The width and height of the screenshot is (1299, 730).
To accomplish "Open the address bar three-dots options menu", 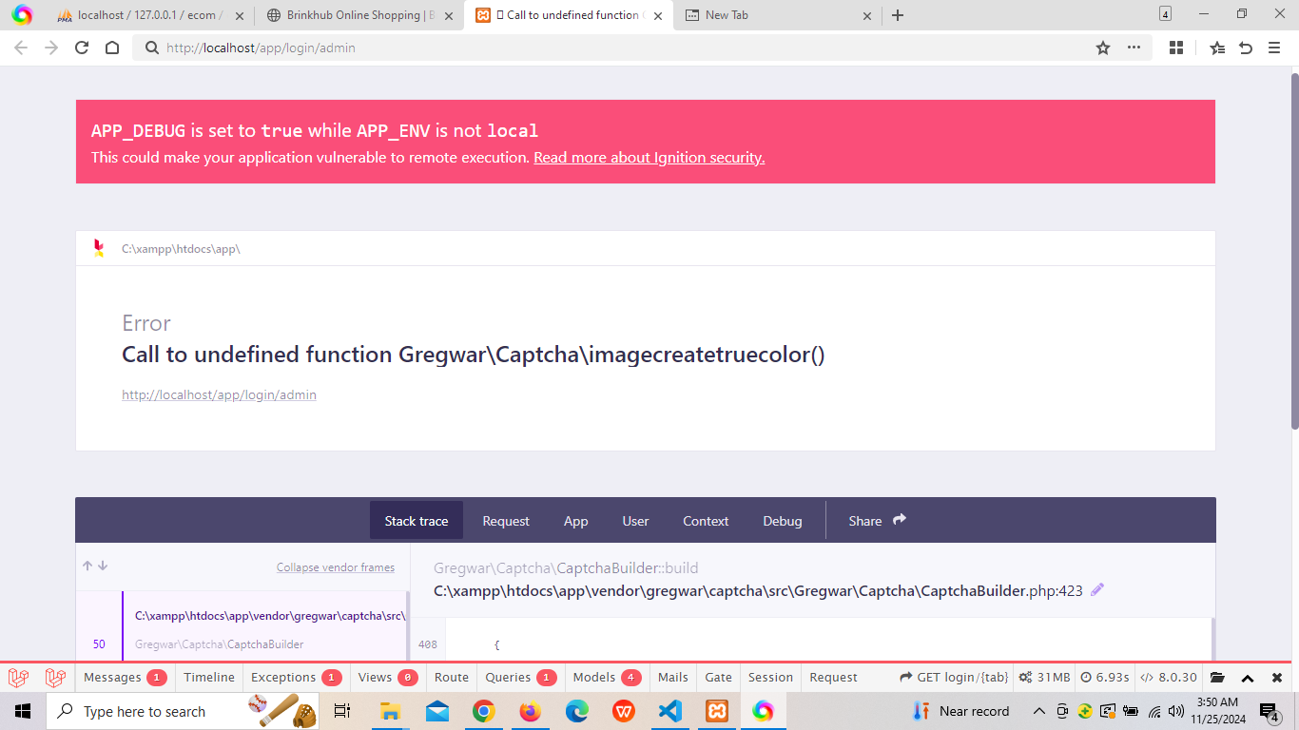I will pos(1134,48).
